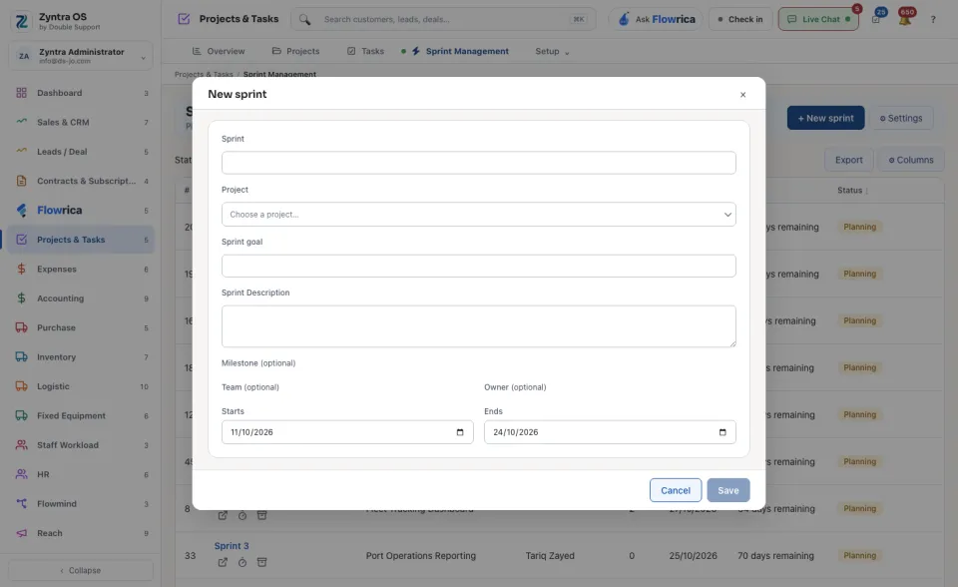Image resolution: width=958 pixels, height=587 pixels.
Task: Open Leads / Deal in sidebar
Action: click(x=81, y=152)
